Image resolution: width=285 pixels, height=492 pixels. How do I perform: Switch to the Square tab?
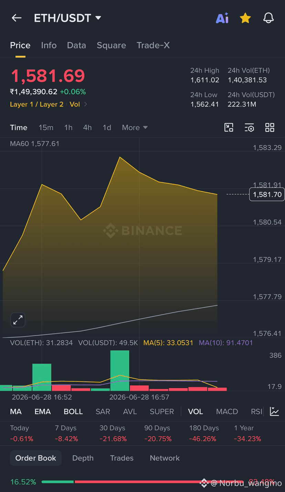point(112,45)
